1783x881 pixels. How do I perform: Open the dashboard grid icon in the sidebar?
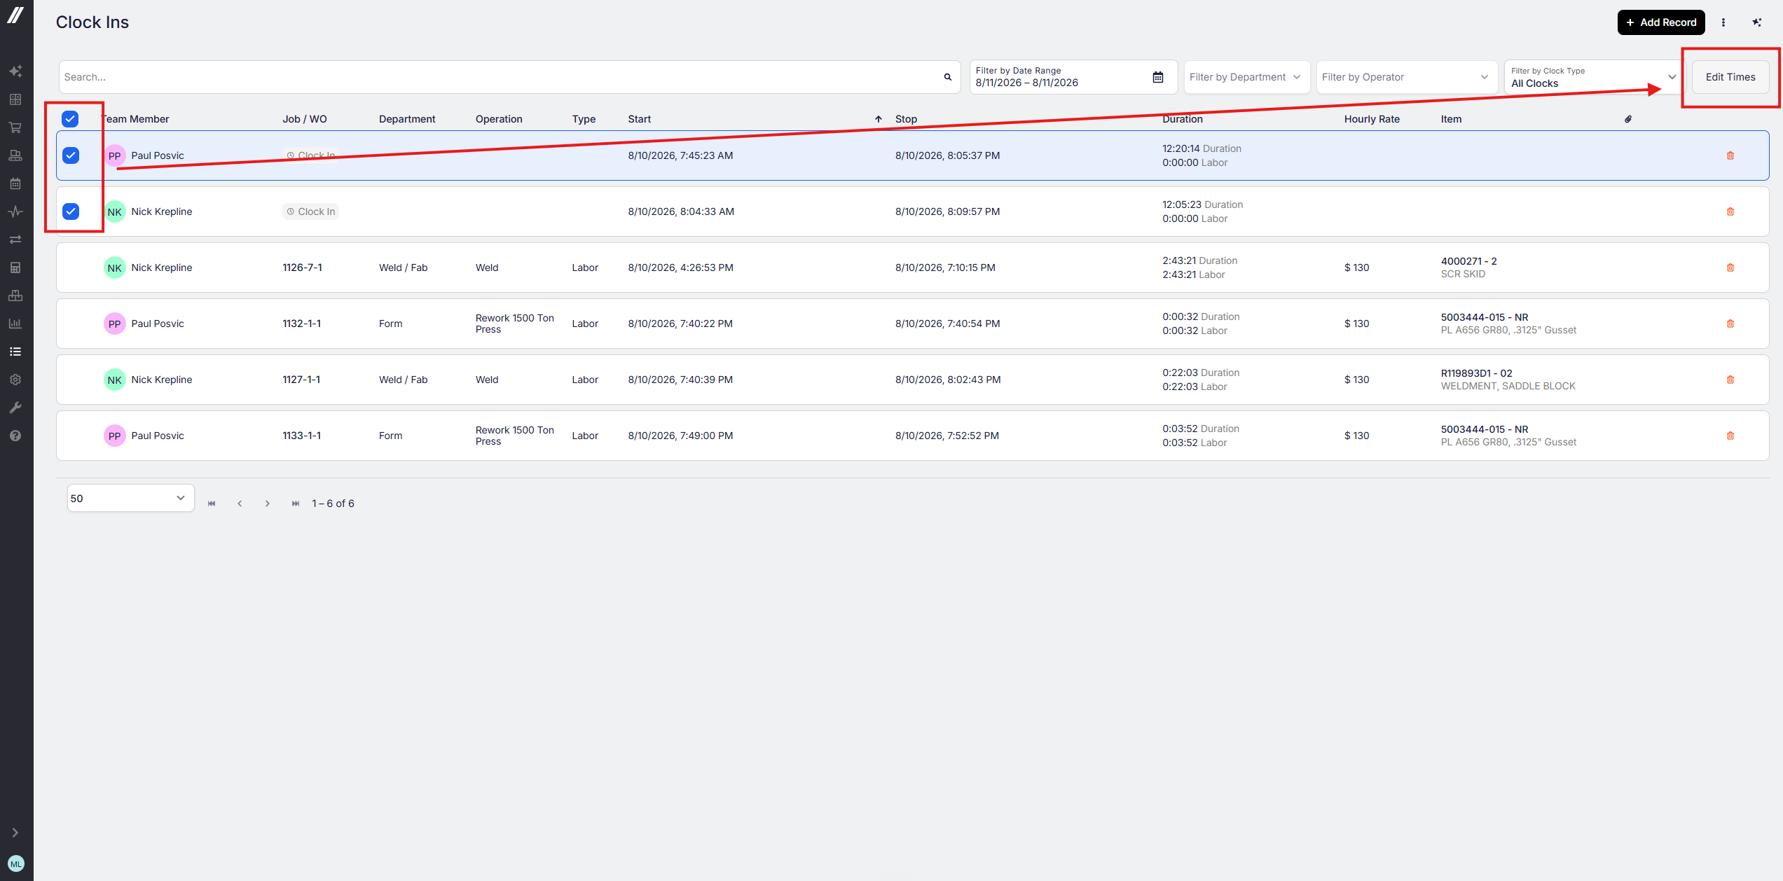[15, 99]
